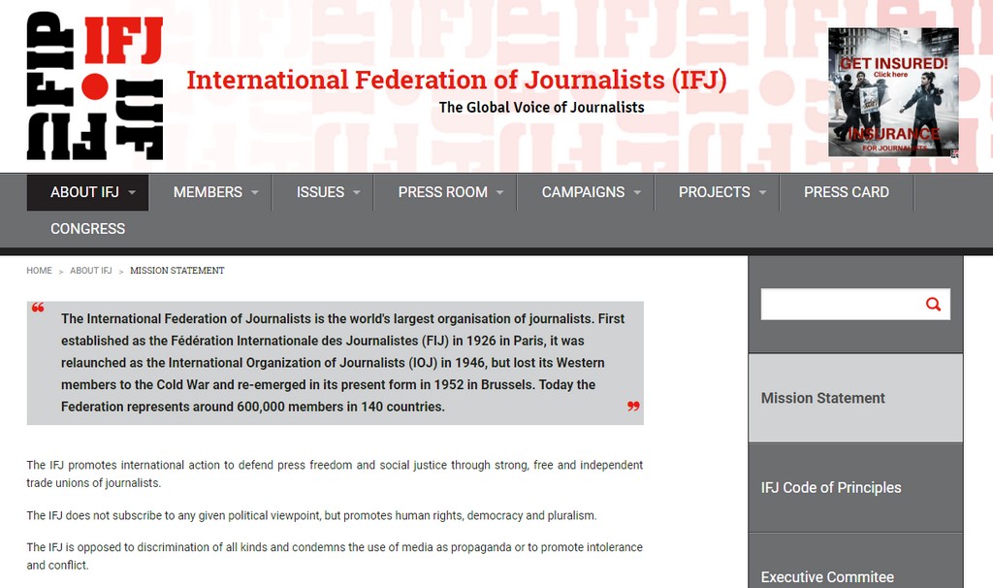Open the Projects menu
Screen dimensions: 993x588
click(718, 192)
